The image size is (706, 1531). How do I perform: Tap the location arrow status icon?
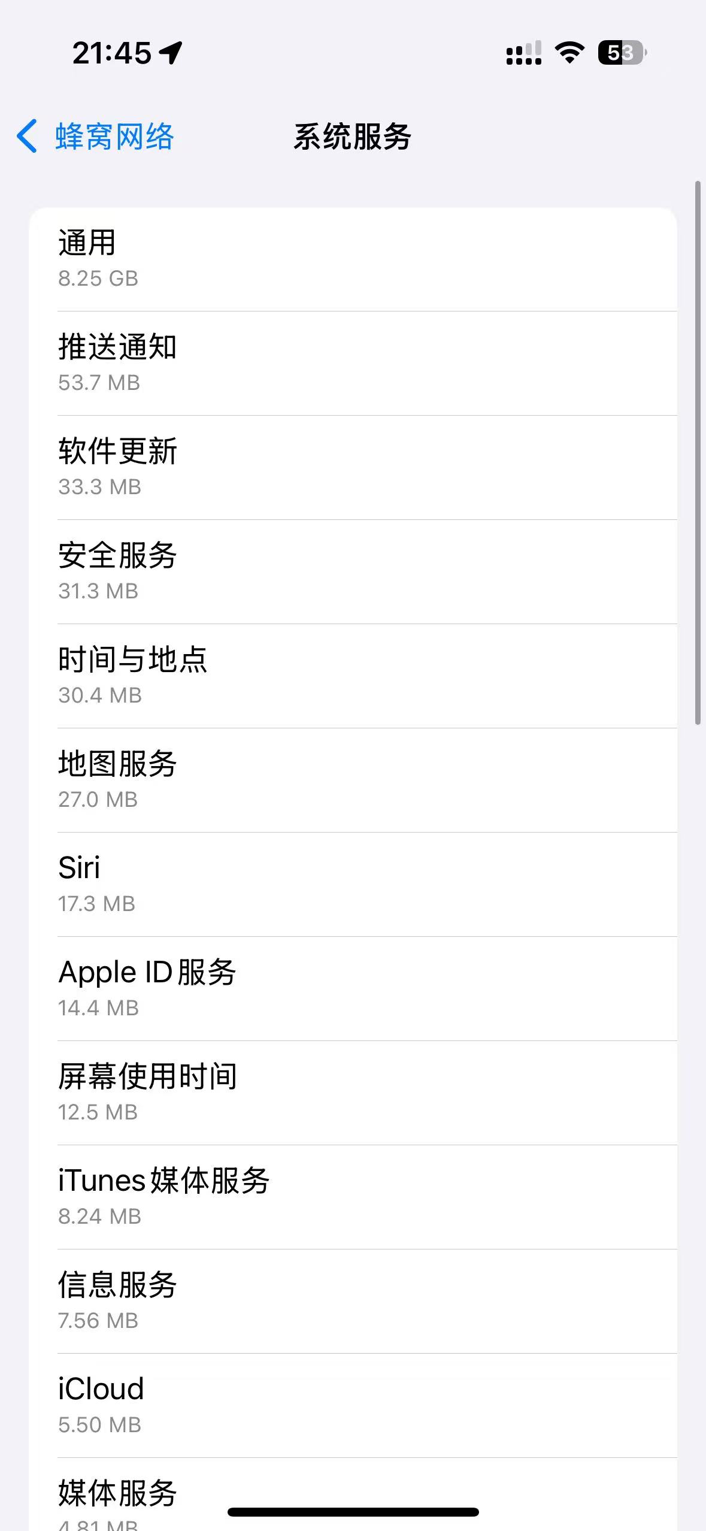click(x=171, y=53)
